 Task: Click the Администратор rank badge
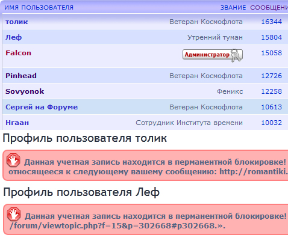click(x=213, y=55)
